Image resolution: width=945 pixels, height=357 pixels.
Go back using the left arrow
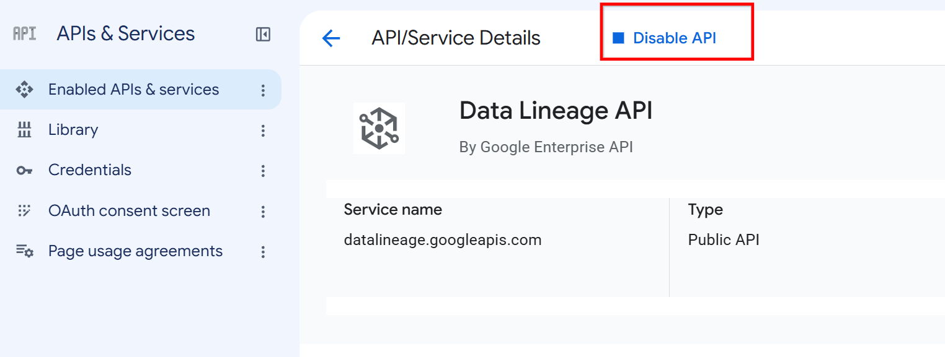coord(331,38)
